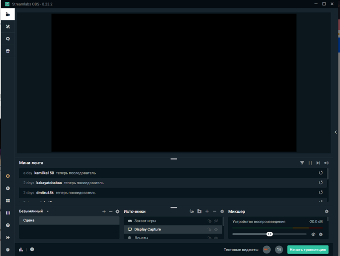
Task: Open Settings gear at sidebar bottom
Action: tap(8, 250)
